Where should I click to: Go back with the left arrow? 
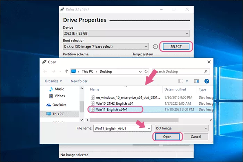pos(45,72)
